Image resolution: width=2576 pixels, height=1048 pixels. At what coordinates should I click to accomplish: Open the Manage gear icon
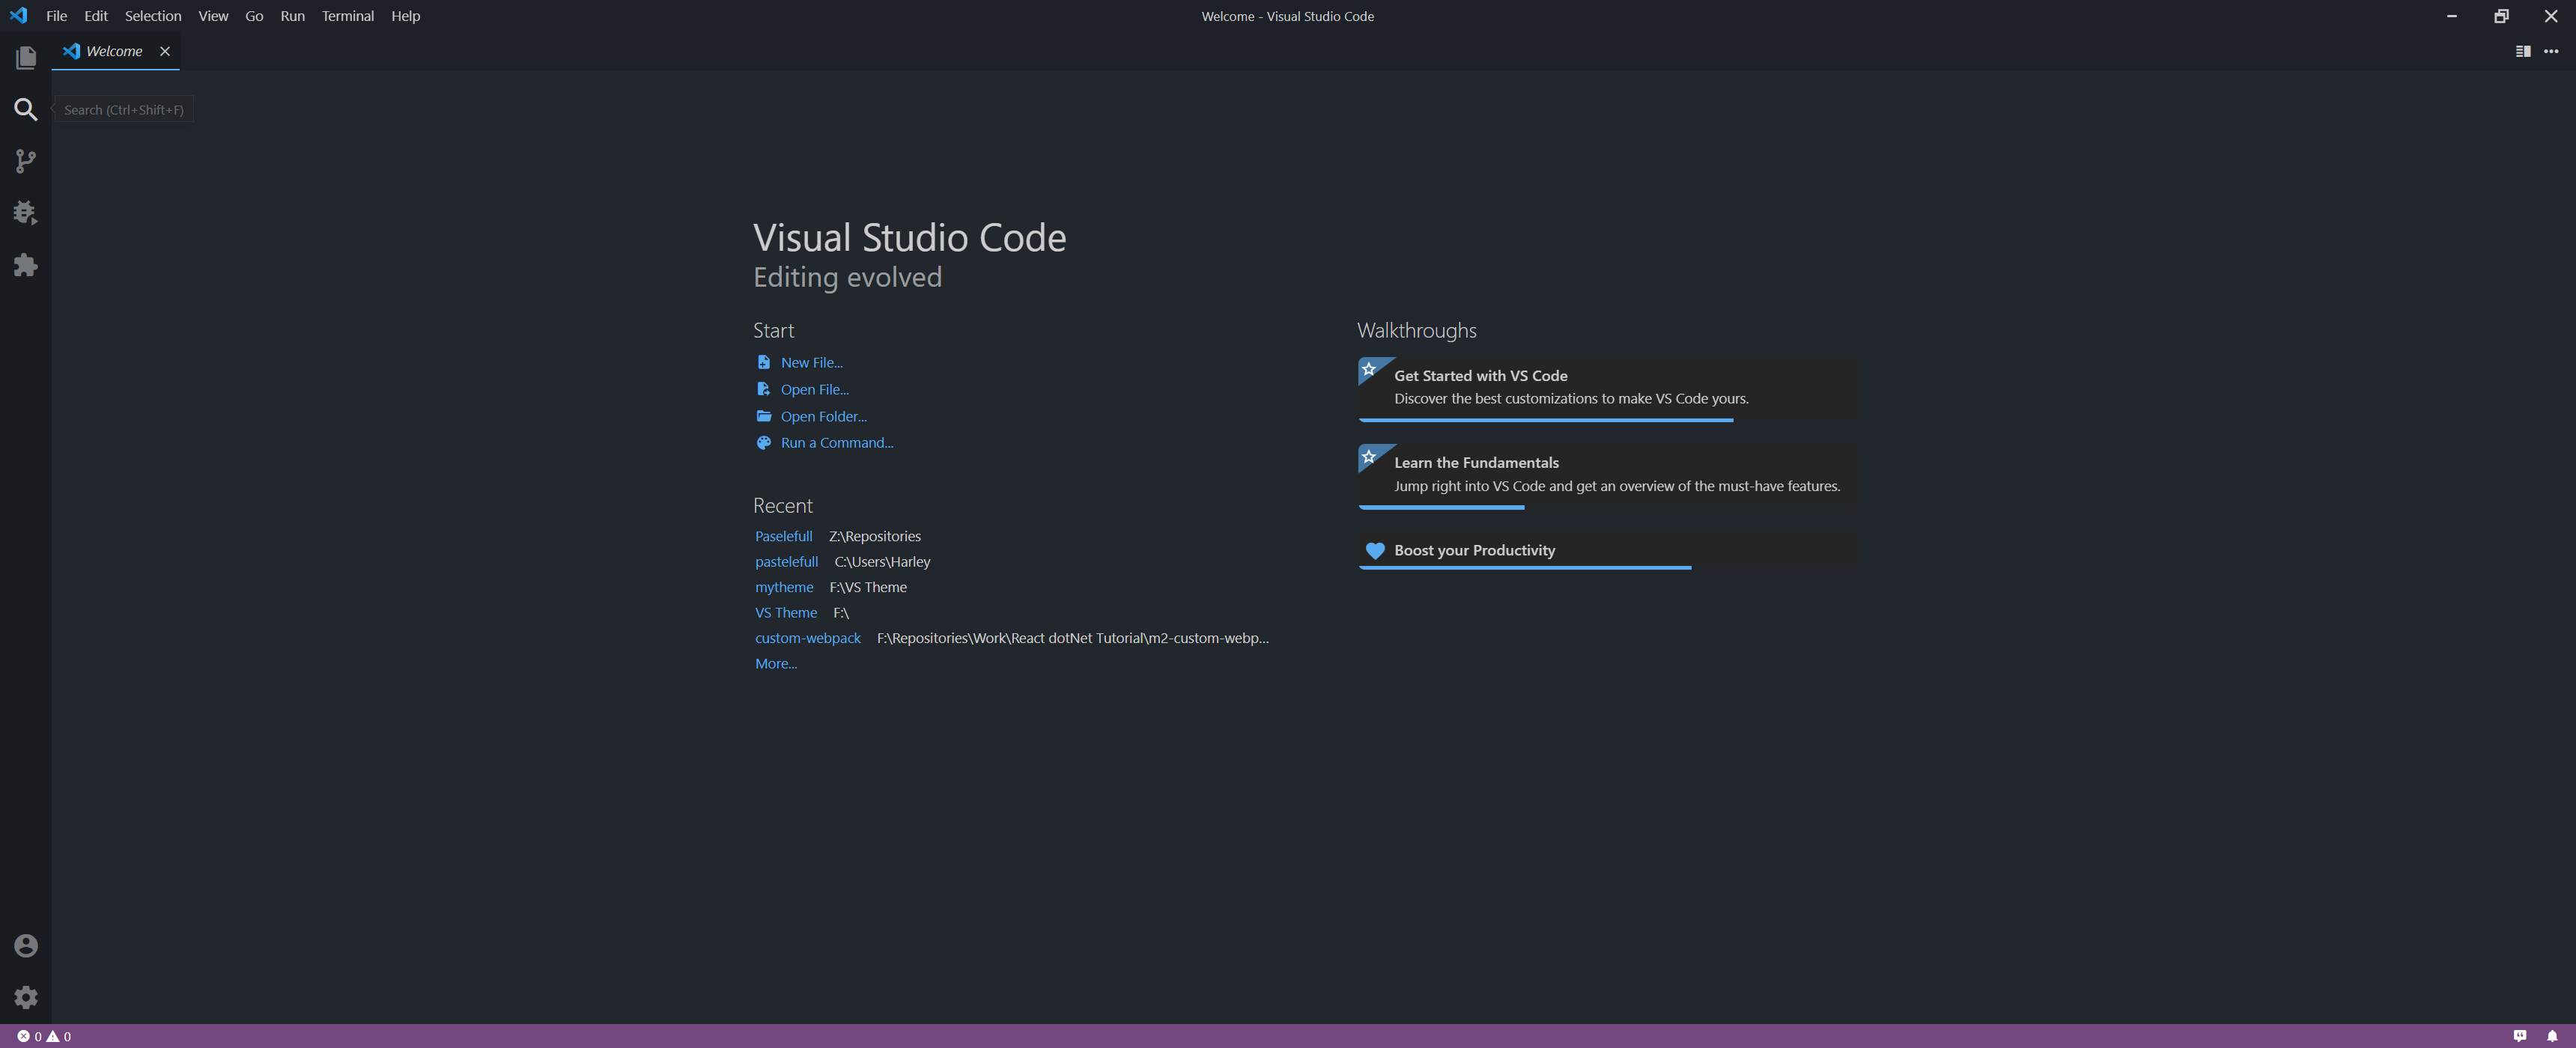point(26,997)
